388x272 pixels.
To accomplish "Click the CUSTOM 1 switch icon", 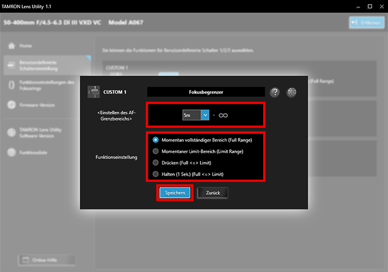I will pyautogui.click(x=94, y=92).
